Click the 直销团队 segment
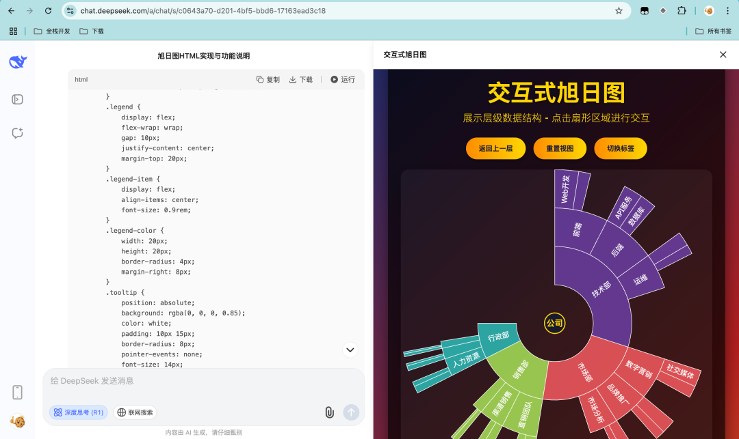Screen dimensions: 739x439 525,414
